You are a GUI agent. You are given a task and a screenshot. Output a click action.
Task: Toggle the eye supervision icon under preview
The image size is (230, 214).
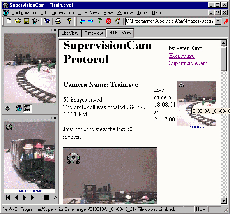click(19, 109)
